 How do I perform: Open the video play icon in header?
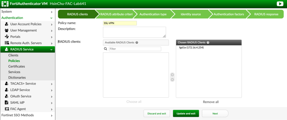280,4
